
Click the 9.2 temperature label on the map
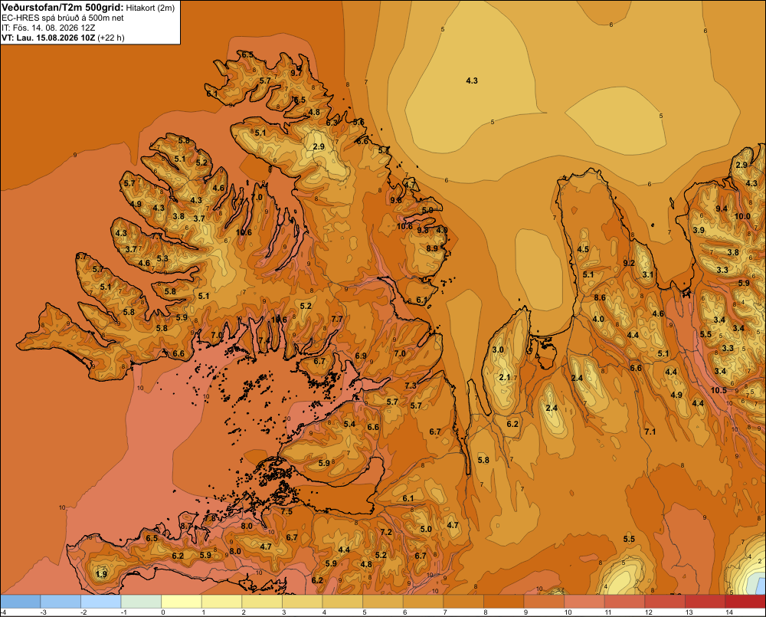pyautogui.click(x=629, y=263)
